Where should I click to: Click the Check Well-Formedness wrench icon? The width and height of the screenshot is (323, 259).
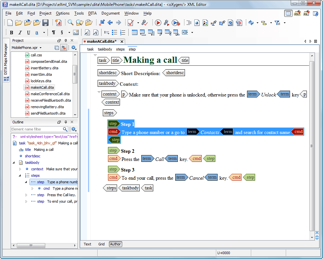145,22
